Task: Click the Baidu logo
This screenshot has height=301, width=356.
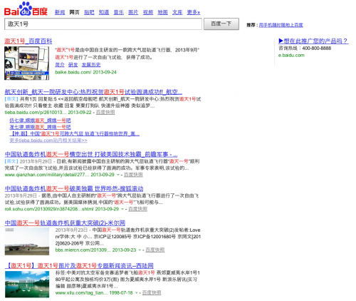Action: pos(26,9)
